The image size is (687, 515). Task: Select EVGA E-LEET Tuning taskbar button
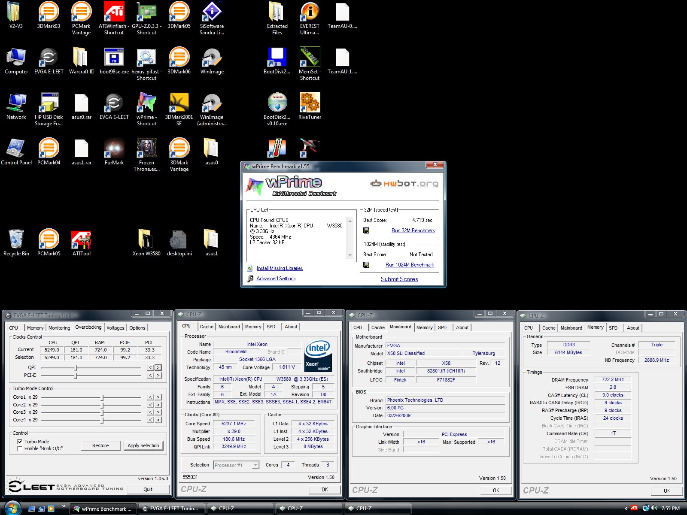click(x=172, y=509)
